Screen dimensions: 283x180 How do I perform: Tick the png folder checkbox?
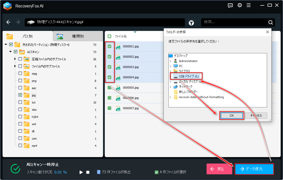pyautogui.click(x=20, y=81)
